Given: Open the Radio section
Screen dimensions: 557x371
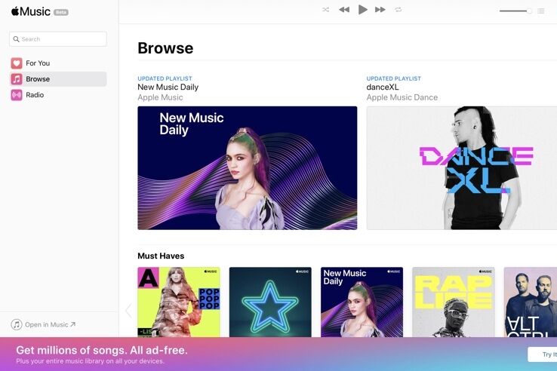Looking at the screenshot, I should pos(59,95).
